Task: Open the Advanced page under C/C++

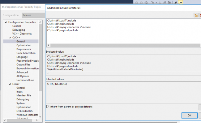Action: pos(22,72)
